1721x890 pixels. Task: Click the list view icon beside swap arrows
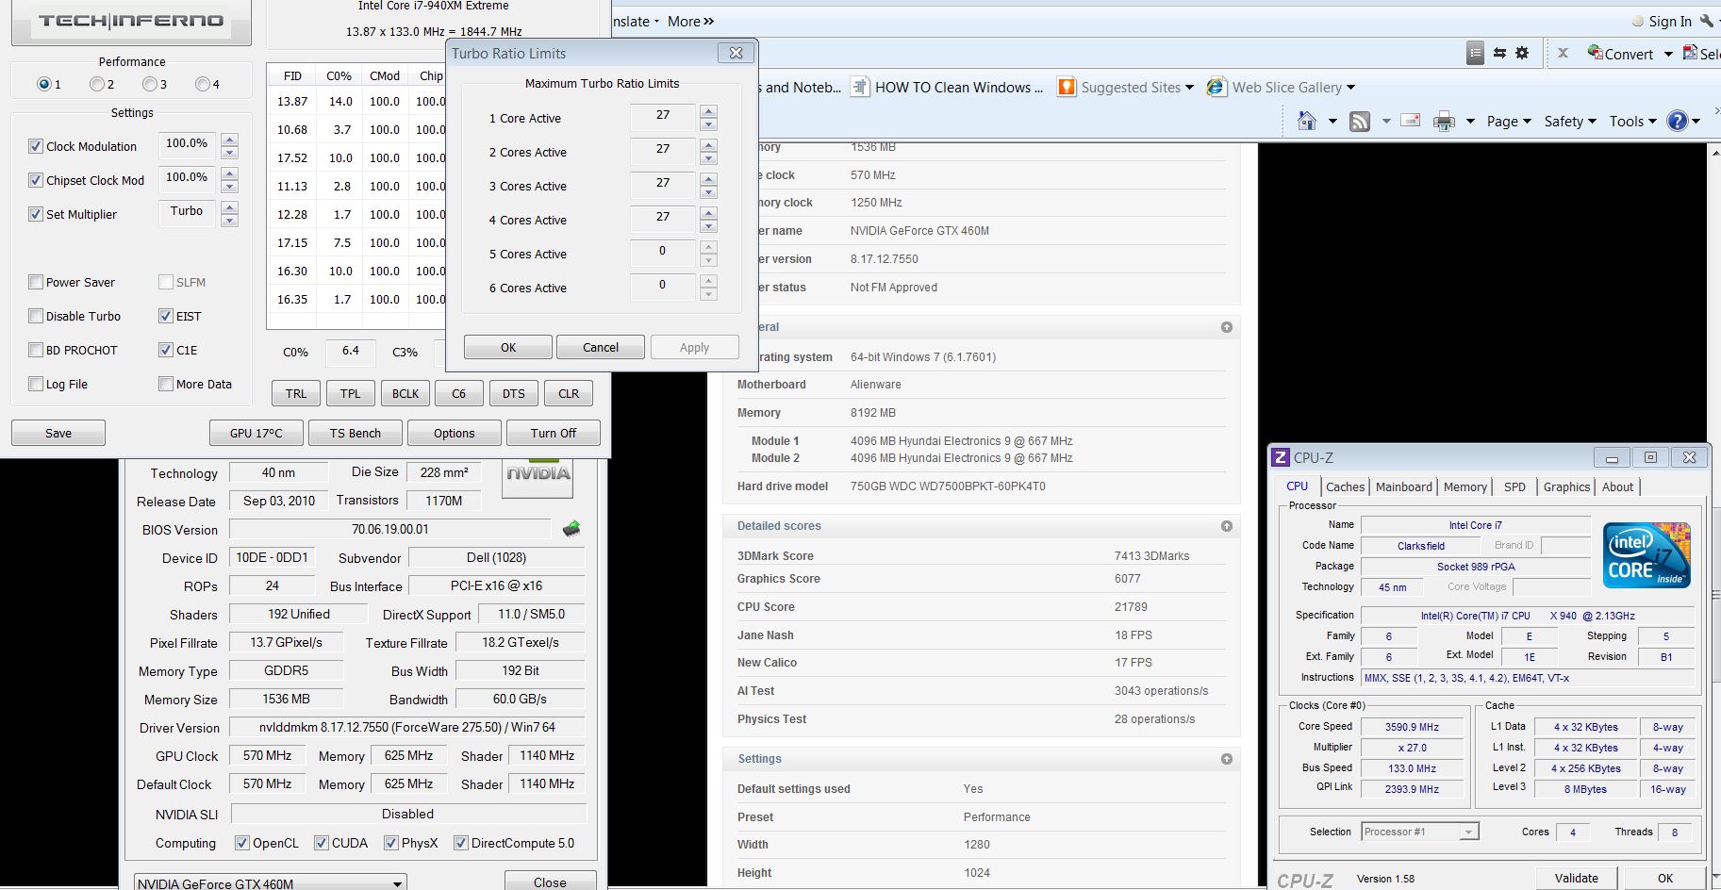pos(1476,54)
